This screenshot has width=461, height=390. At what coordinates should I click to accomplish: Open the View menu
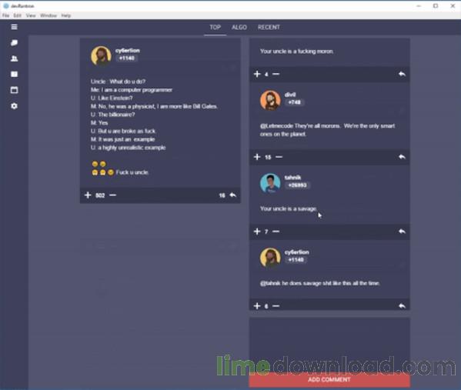[31, 15]
